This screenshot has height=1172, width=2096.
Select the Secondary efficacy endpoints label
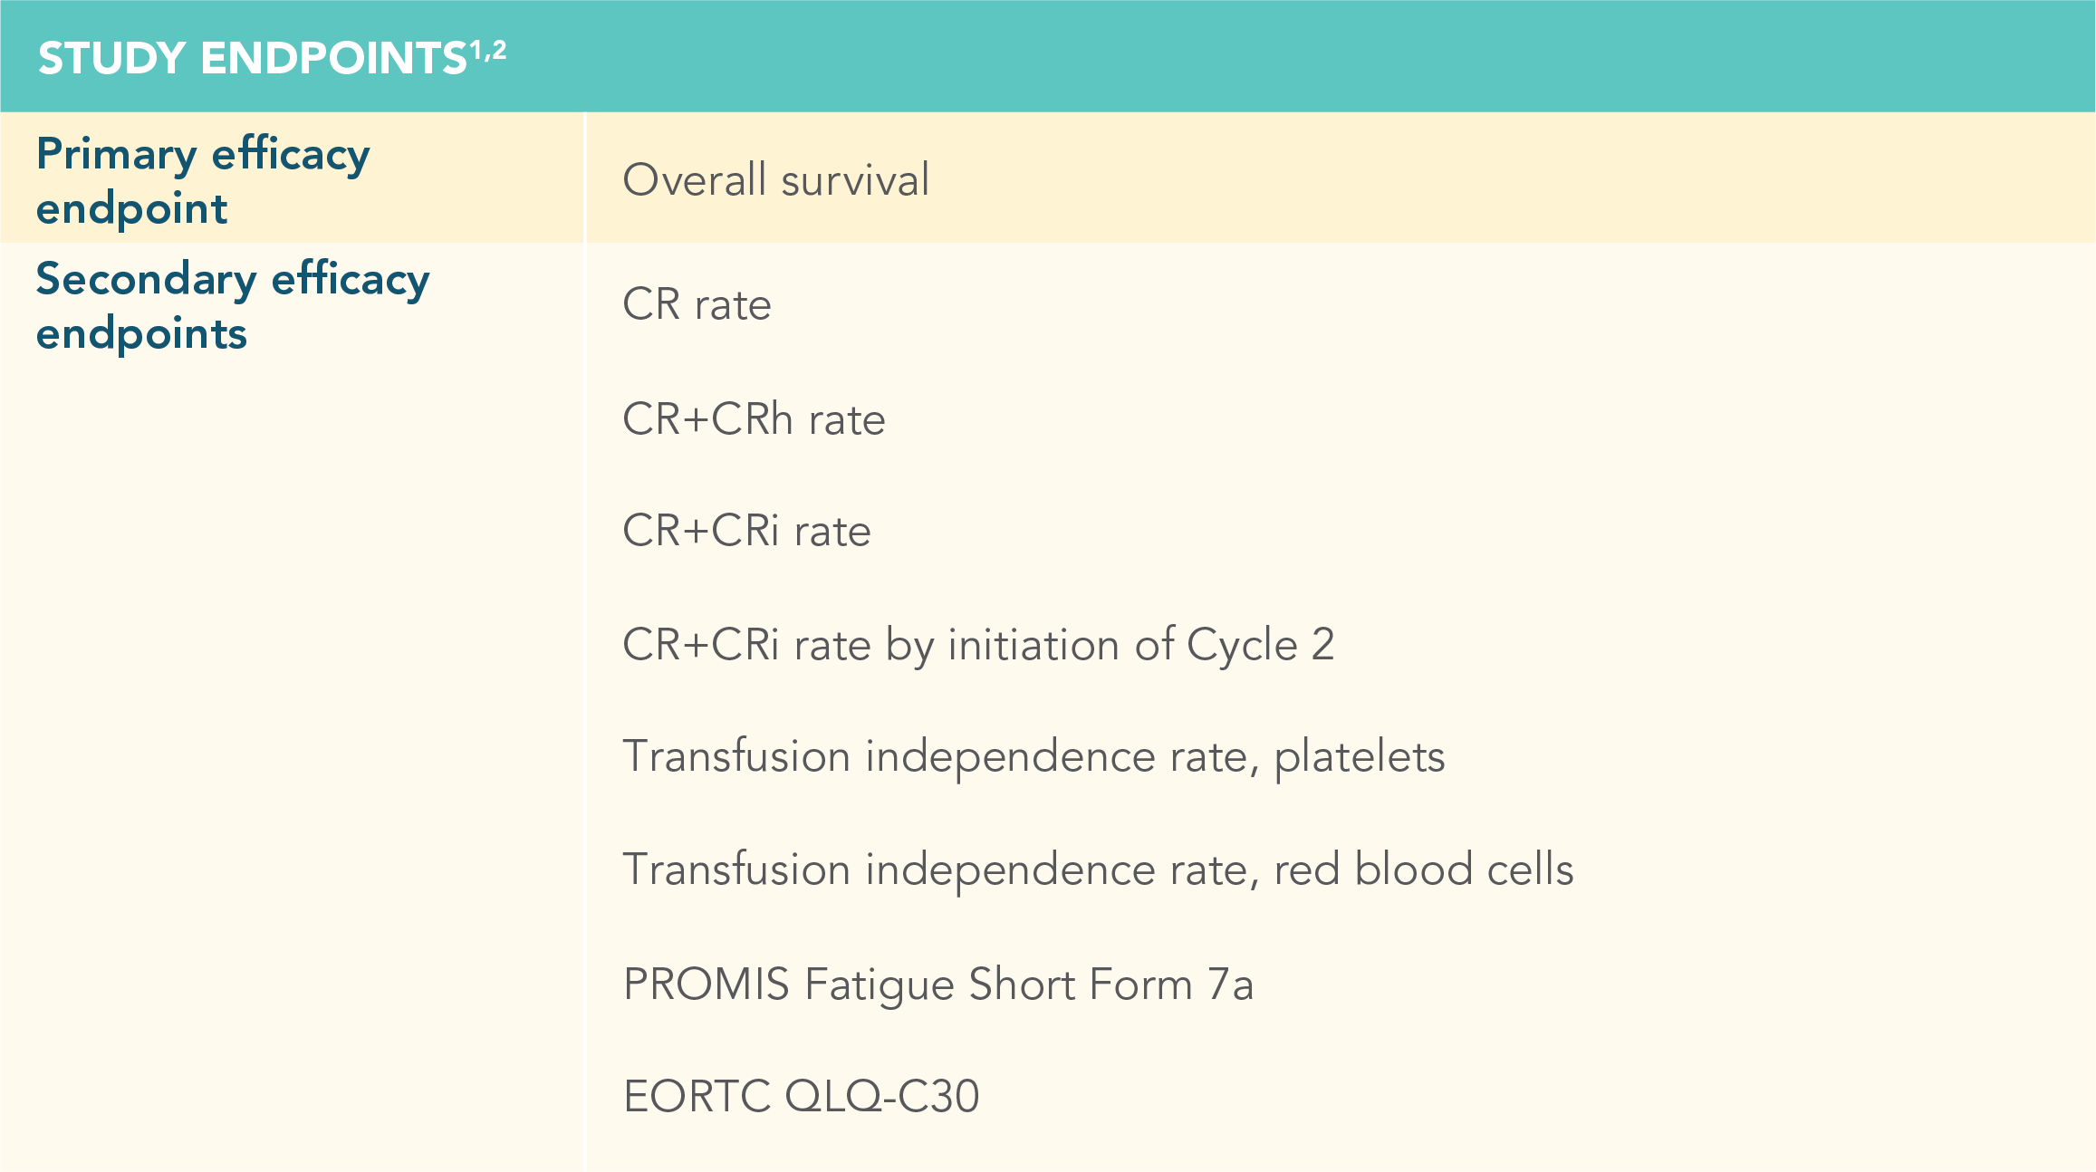click(x=232, y=305)
